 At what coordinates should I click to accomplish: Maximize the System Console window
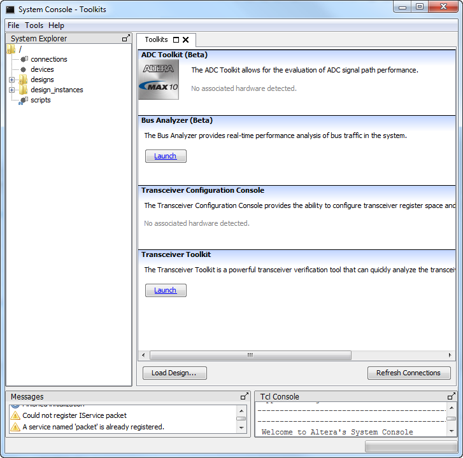coord(420,7)
